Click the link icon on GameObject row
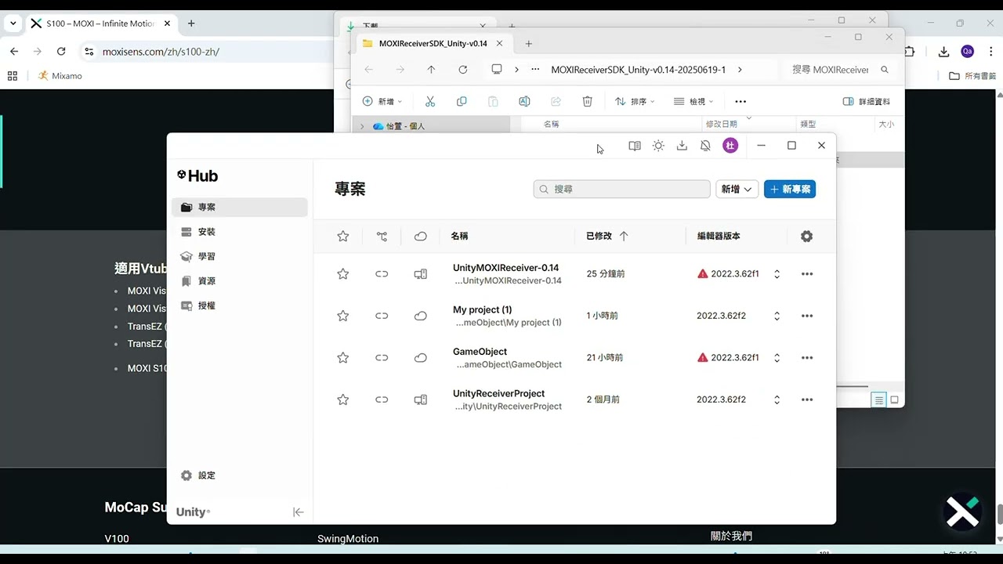Viewport: 1003px width, 564px height. click(x=382, y=358)
